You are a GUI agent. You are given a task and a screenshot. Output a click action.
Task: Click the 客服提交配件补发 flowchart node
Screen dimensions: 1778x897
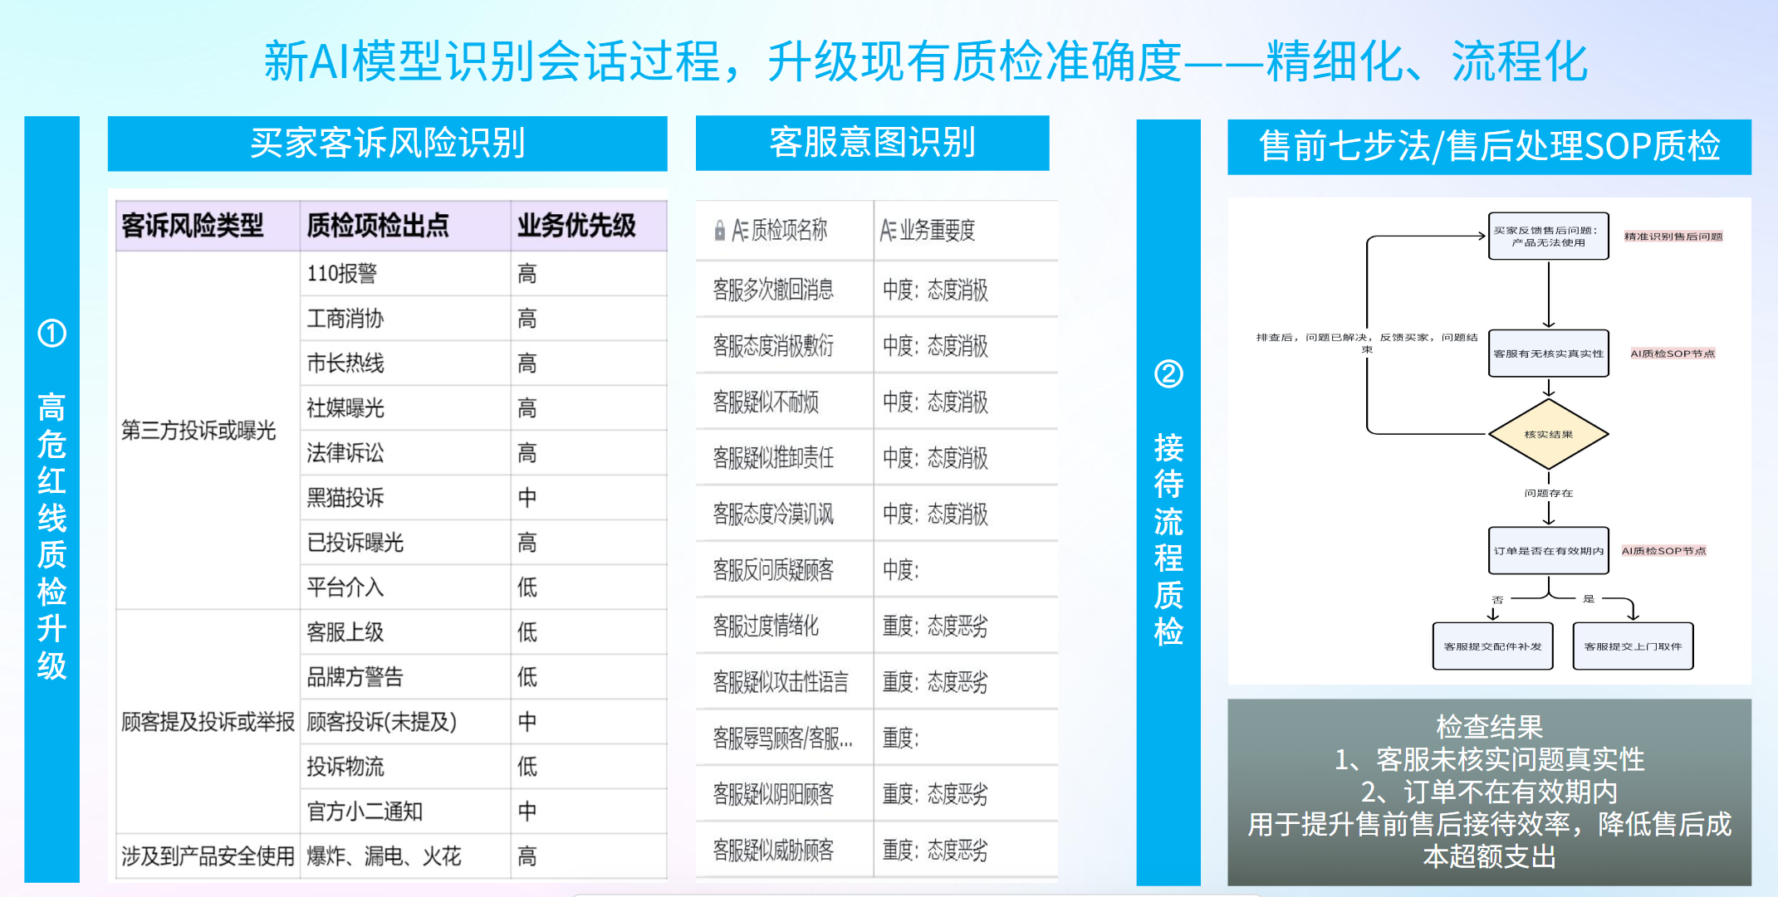point(1492,646)
